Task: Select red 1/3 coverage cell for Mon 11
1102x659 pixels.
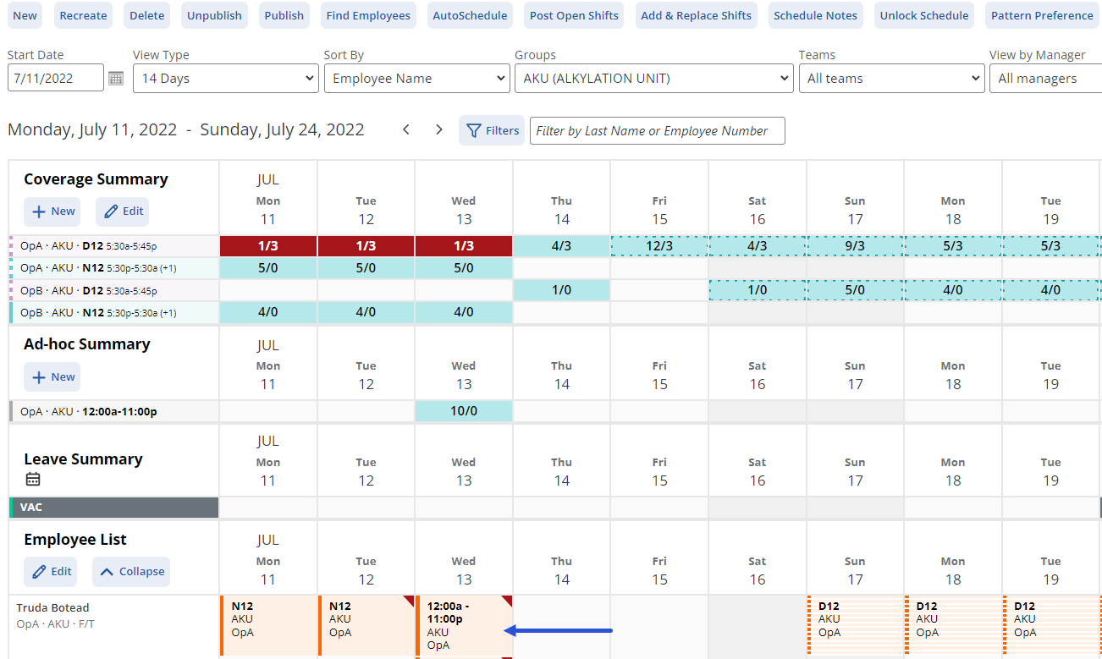Action: (268, 246)
